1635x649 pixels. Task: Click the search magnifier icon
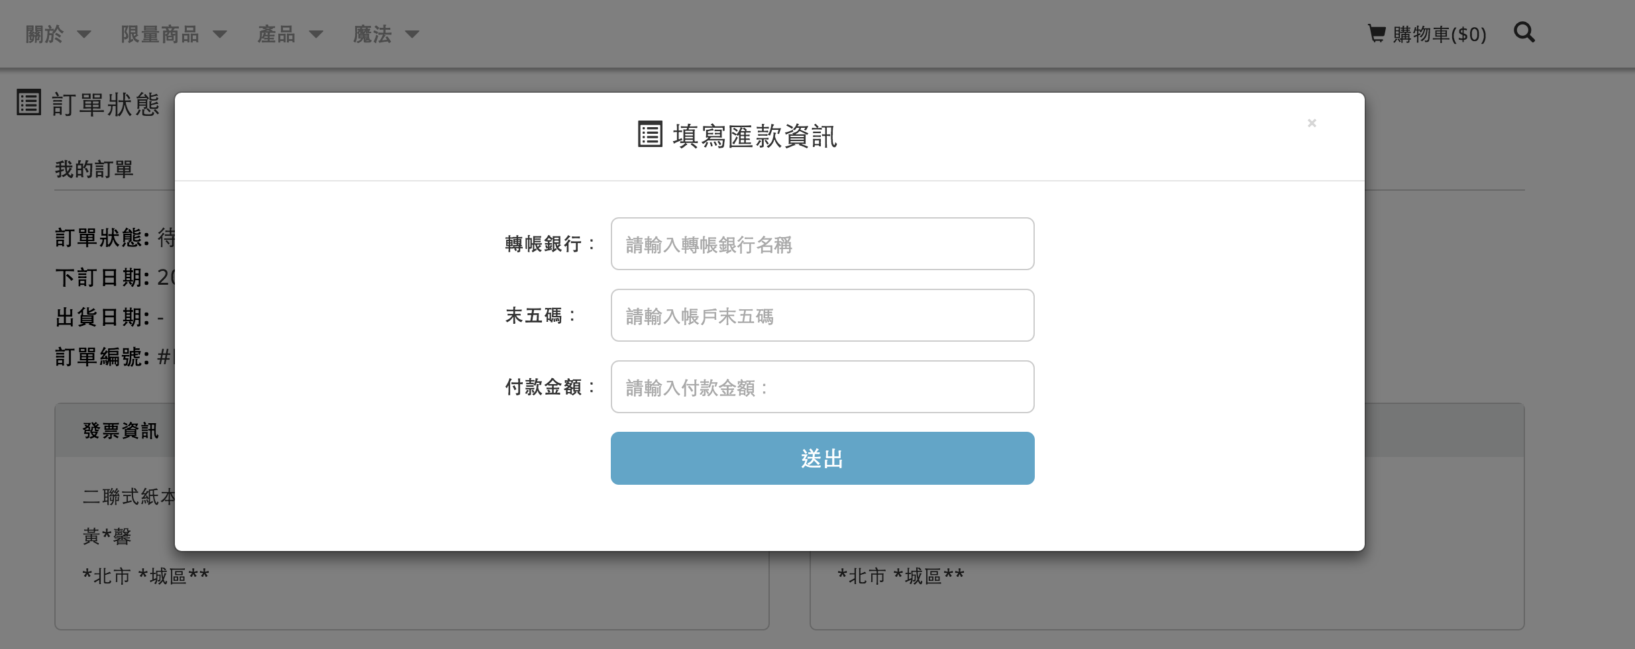tap(1524, 32)
